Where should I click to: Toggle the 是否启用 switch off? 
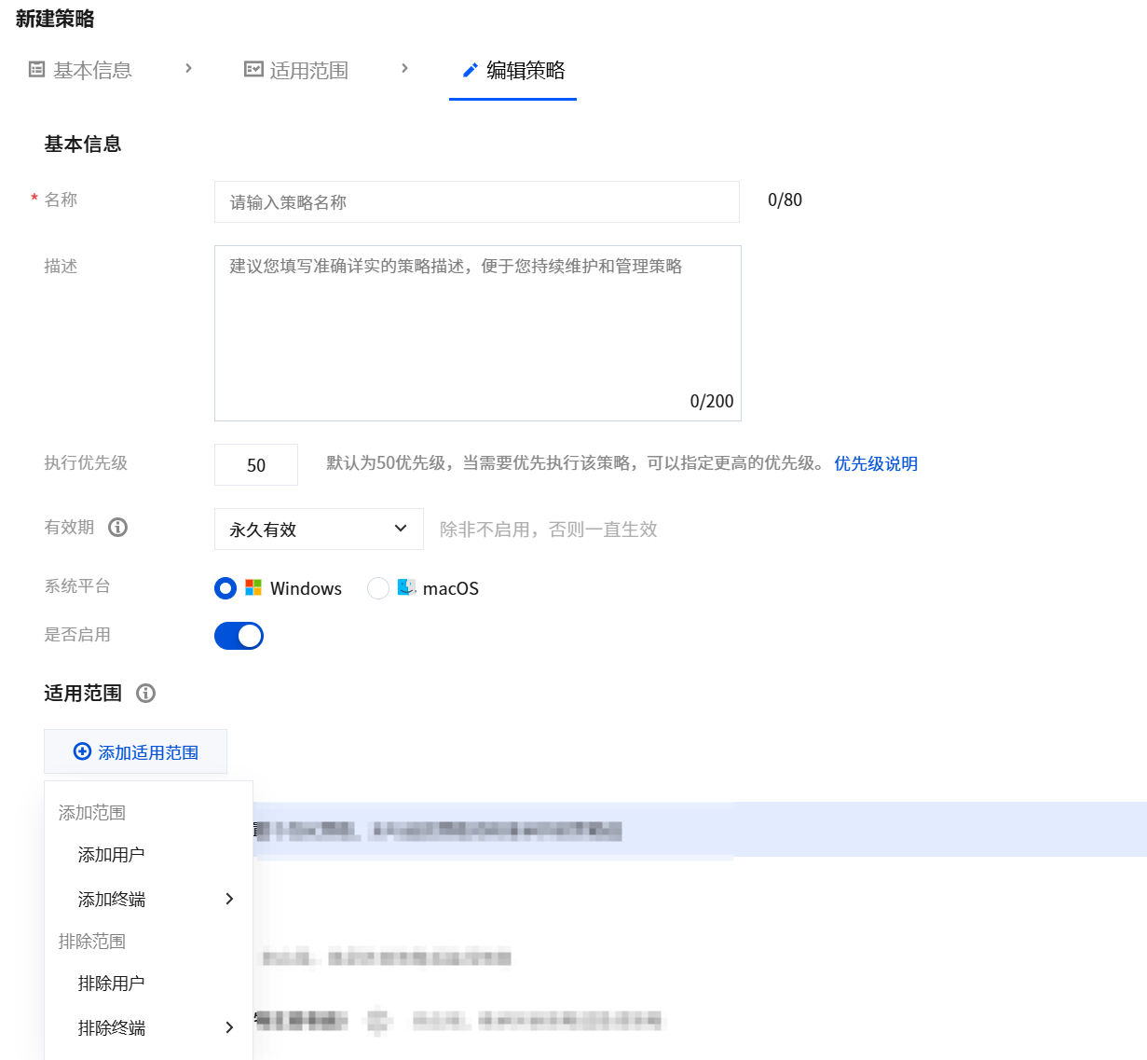239,636
